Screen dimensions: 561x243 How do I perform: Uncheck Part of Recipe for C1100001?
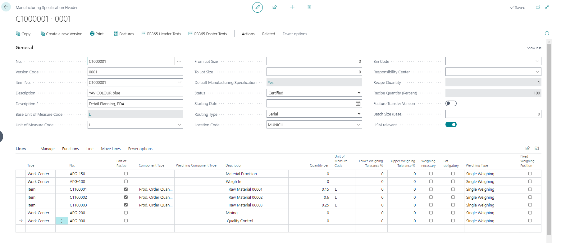126,189
